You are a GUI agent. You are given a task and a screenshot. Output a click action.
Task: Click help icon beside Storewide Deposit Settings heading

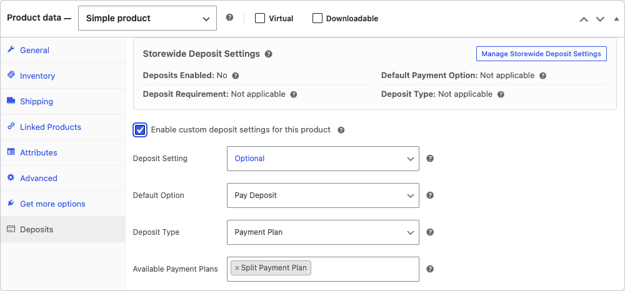[269, 54]
